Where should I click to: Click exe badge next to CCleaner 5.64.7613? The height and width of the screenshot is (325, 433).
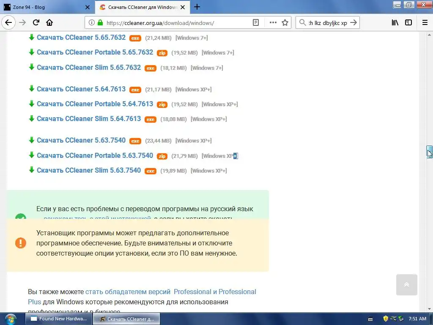(x=135, y=90)
